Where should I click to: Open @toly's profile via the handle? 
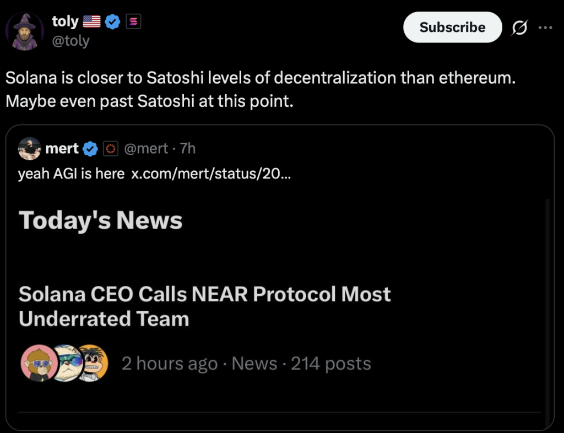71,40
